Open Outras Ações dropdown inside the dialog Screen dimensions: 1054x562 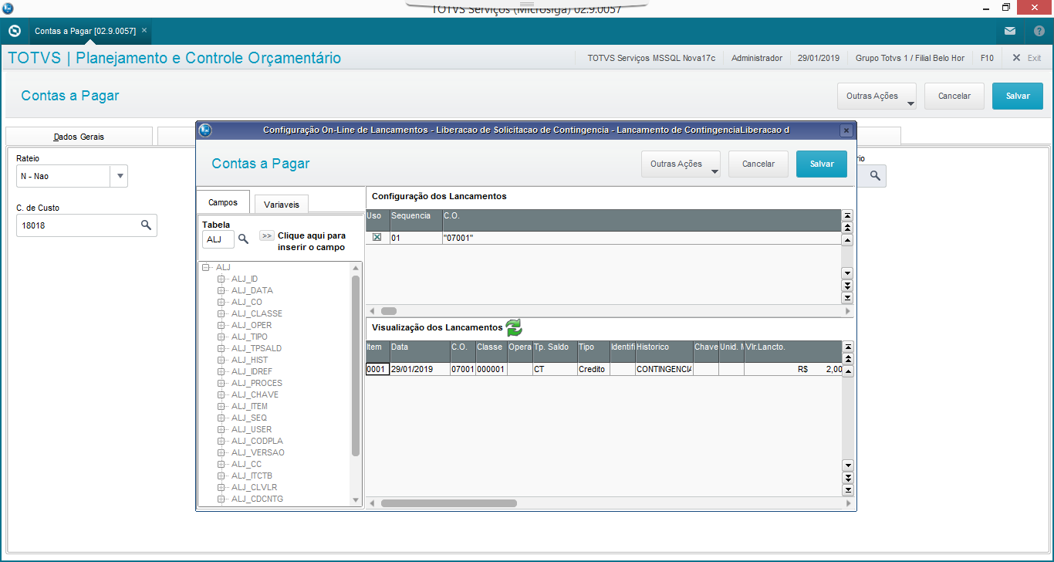[681, 164]
